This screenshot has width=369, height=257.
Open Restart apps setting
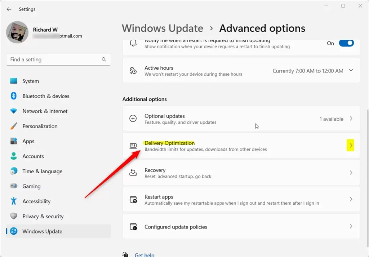(241, 200)
